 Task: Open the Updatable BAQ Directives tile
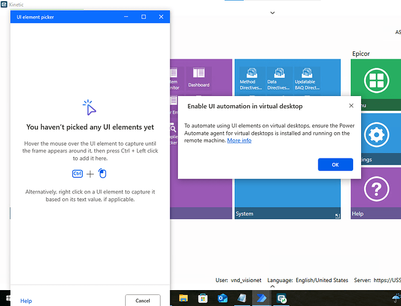pyautogui.click(x=307, y=79)
